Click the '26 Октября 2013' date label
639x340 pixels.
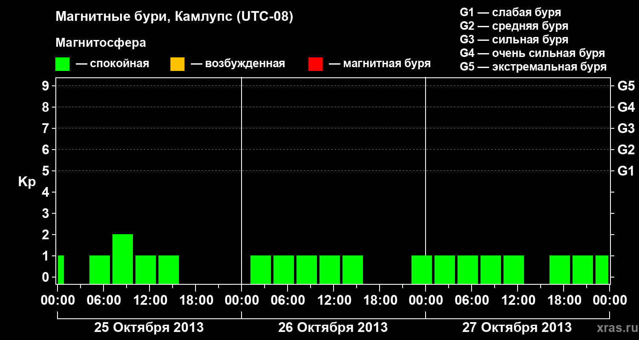333,328
